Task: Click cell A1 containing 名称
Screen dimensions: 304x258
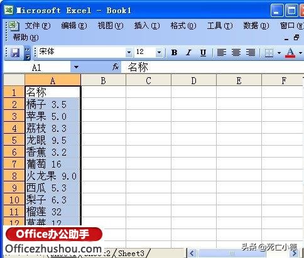Action: (53, 92)
